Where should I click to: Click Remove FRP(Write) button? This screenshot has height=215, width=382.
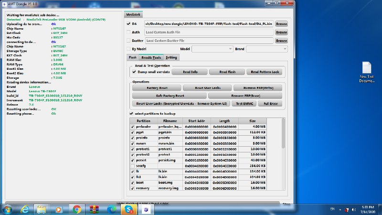pyautogui.click(x=258, y=88)
